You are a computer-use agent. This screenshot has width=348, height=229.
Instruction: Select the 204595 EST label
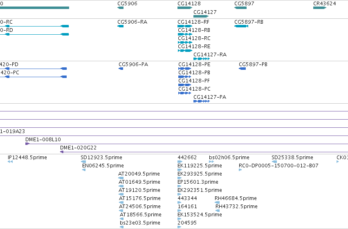[x=187, y=223]
